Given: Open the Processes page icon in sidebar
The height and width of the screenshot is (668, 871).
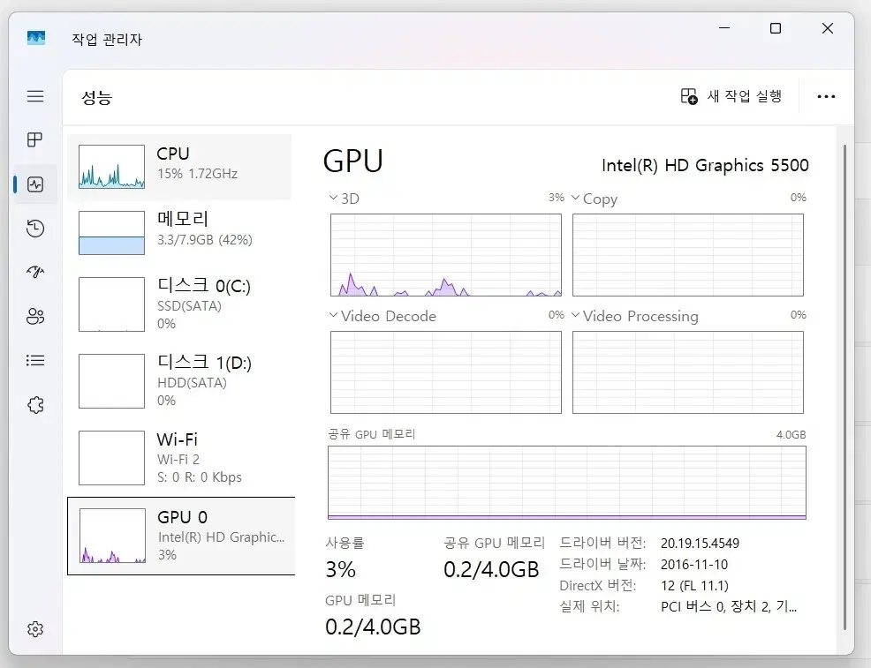Looking at the screenshot, I should coord(35,139).
